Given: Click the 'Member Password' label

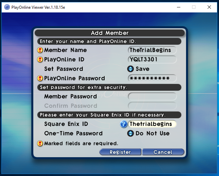Looking at the screenshot, I should click(71, 96).
